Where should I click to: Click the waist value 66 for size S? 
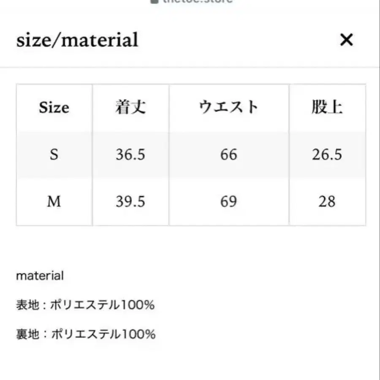[229, 155]
